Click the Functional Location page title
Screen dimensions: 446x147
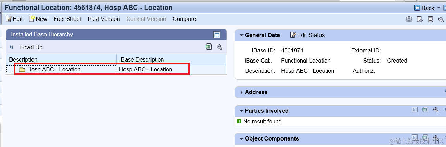89,7
